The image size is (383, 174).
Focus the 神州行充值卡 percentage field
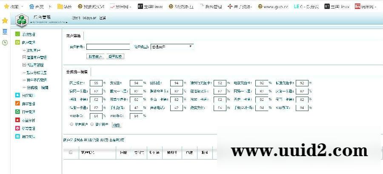tap(220, 83)
